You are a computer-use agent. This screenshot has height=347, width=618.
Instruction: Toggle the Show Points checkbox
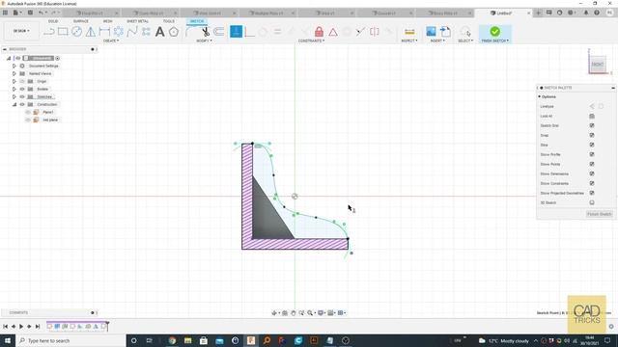592,164
